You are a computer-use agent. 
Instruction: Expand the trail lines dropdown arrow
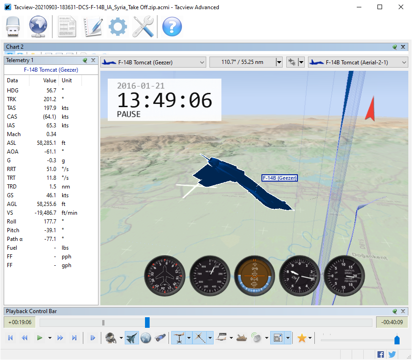(210, 338)
